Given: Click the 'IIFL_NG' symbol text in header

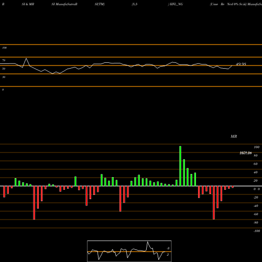Looking at the screenshot, I should point(176,4).
